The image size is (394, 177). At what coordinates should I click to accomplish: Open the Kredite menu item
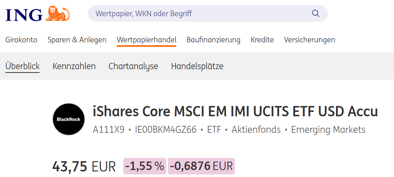262,40
